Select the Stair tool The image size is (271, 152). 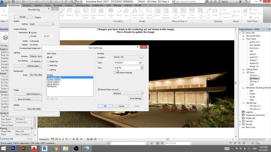126,13
